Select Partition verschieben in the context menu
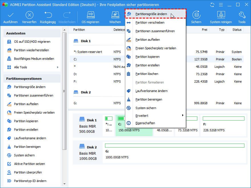 pyautogui.click(x=155, y=23)
